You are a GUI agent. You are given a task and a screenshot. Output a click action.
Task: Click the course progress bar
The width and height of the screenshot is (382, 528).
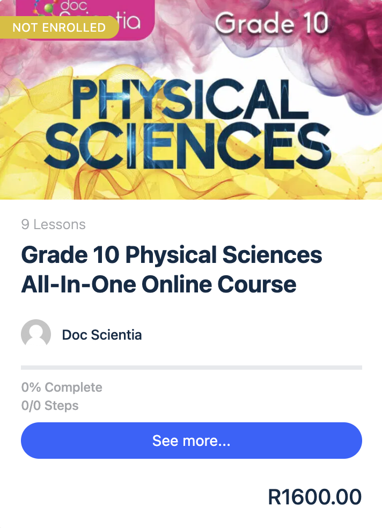click(x=191, y=368)
